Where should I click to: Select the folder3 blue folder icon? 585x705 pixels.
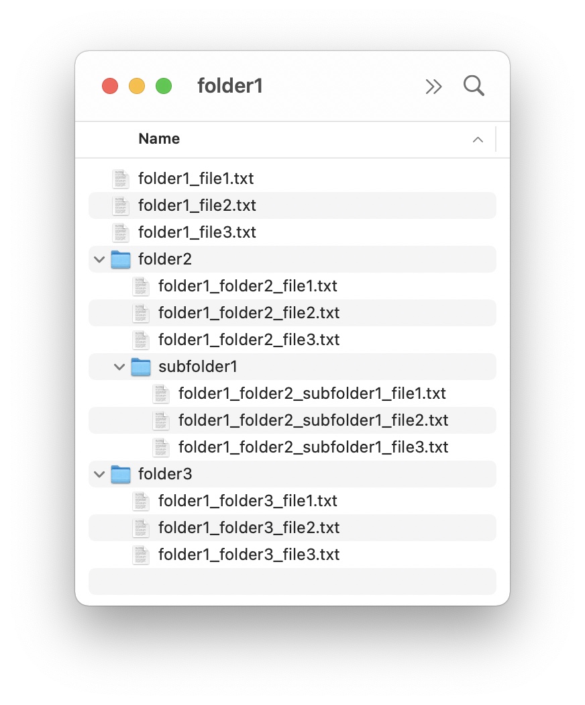point(120,474)
